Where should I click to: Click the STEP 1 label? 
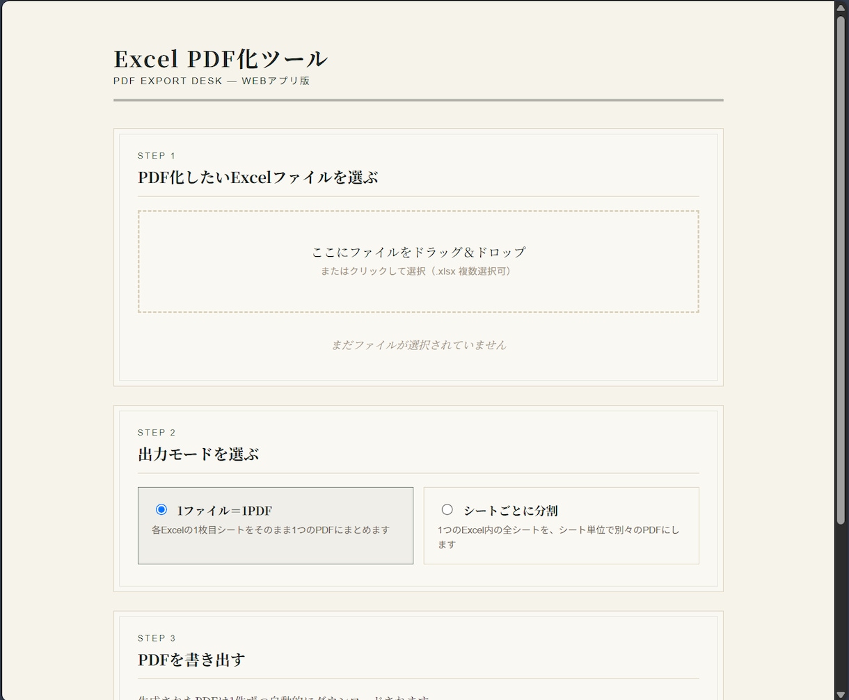(157, 156)
